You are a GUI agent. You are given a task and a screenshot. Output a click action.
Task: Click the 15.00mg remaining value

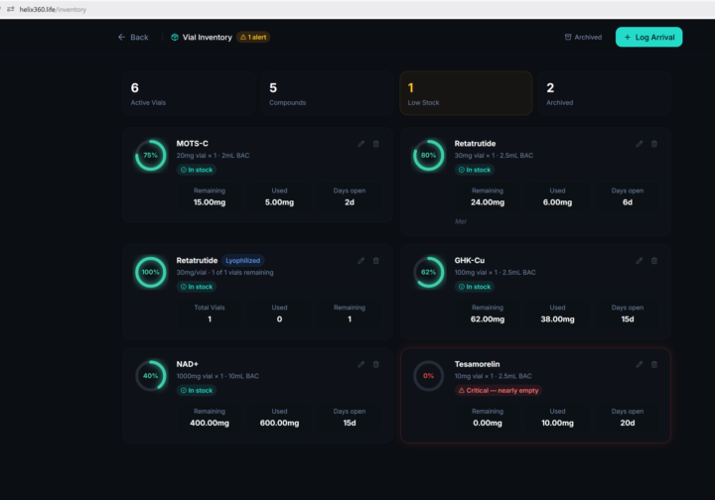click(210, 202)
